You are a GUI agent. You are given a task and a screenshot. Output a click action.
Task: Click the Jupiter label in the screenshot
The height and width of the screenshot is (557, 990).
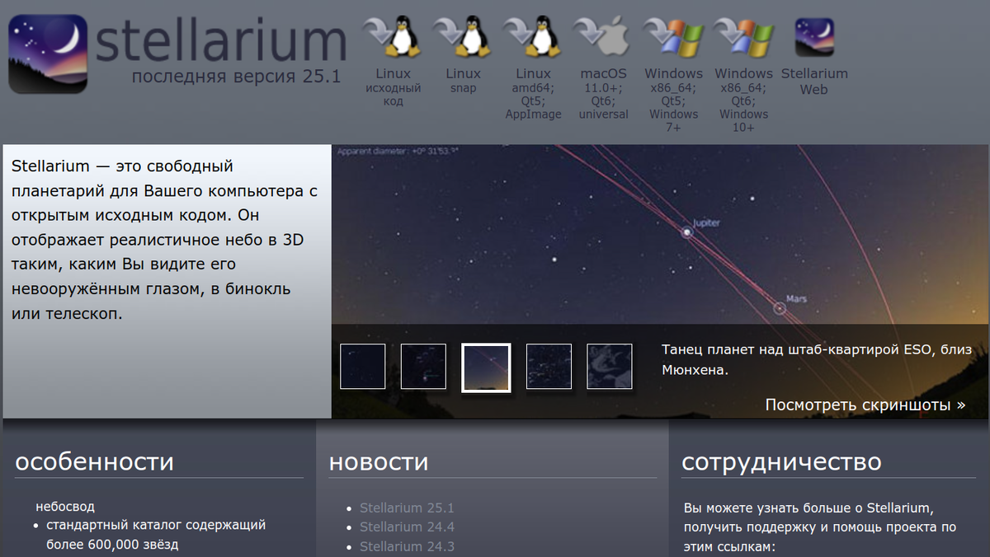707,223
